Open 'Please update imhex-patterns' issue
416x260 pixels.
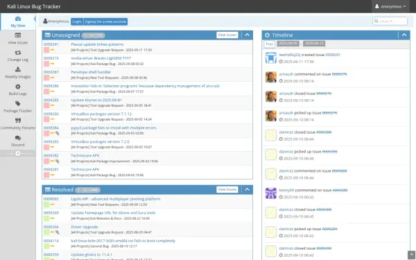point(97,44)
